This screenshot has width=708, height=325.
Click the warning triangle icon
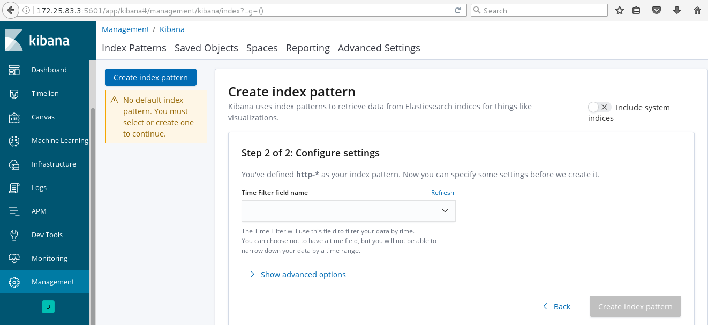pyautogui.click(x=114, y=100)
